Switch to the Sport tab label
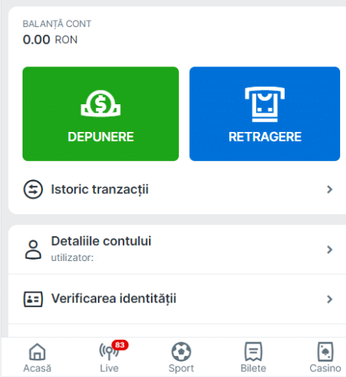Viewport: 346px width, 377px height. [181, 368]
